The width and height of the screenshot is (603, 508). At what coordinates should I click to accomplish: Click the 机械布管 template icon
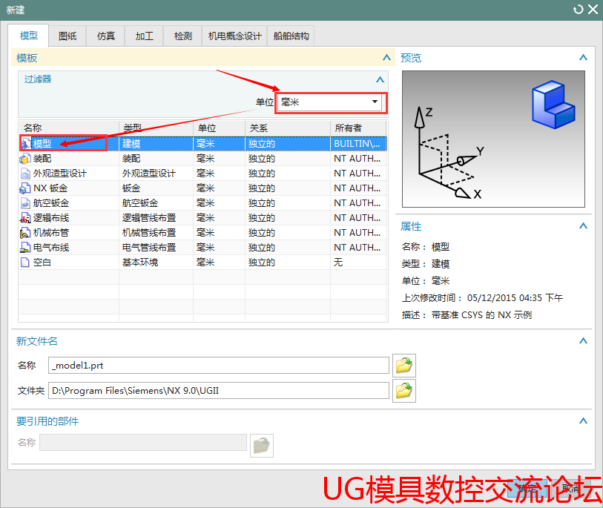[x=25, y=233]
